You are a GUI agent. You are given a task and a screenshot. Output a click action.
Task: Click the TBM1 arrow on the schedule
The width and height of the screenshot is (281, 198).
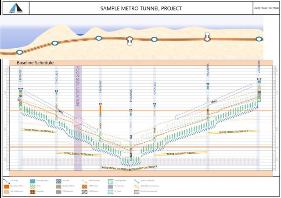pos(61,112)
